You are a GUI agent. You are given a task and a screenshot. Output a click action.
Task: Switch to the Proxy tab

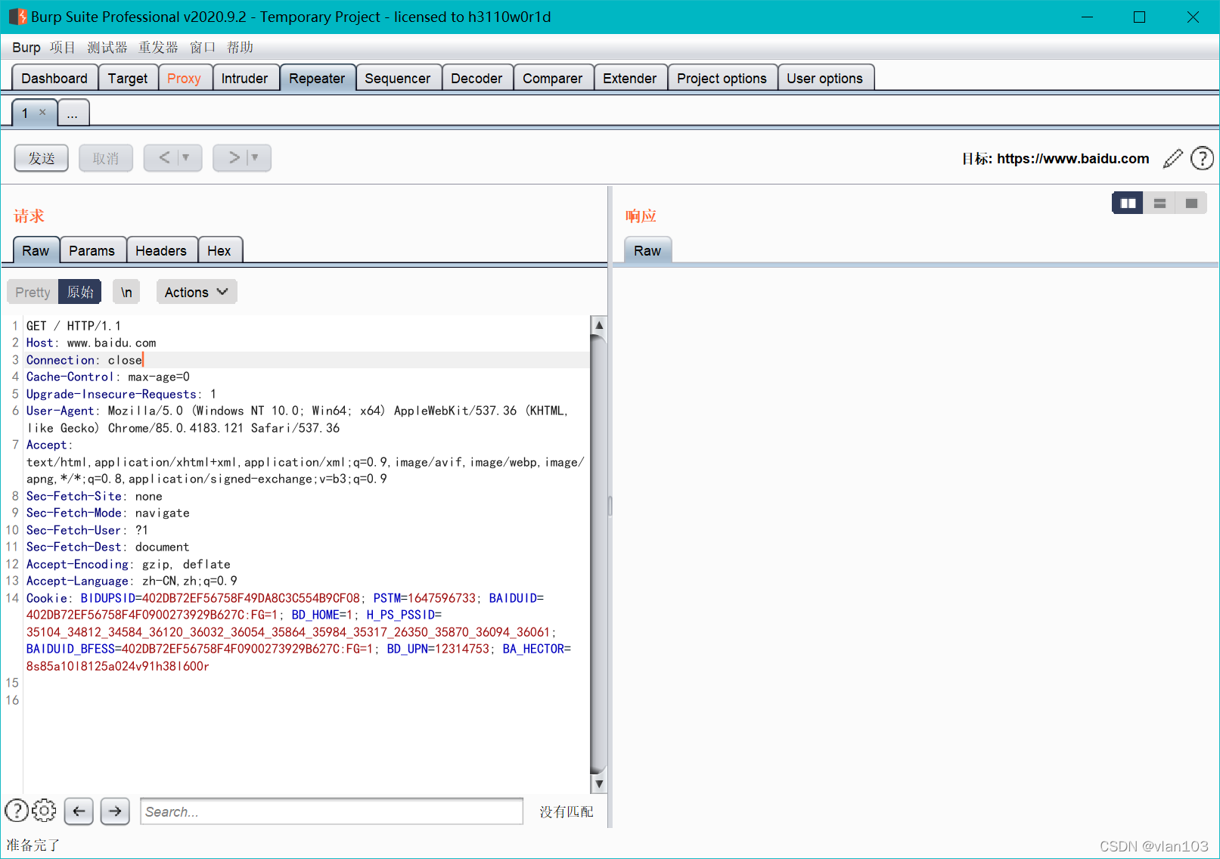tap(184, 78)
